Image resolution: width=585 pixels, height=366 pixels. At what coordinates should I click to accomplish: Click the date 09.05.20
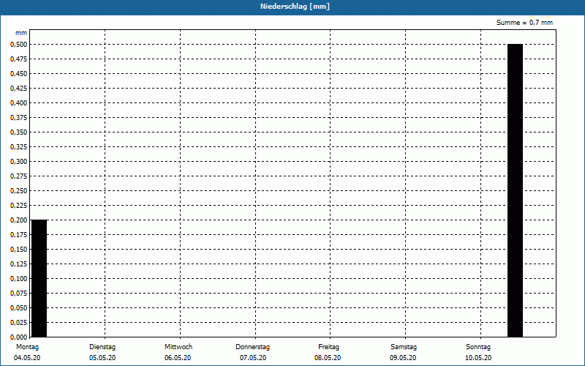tap(403, 358)
